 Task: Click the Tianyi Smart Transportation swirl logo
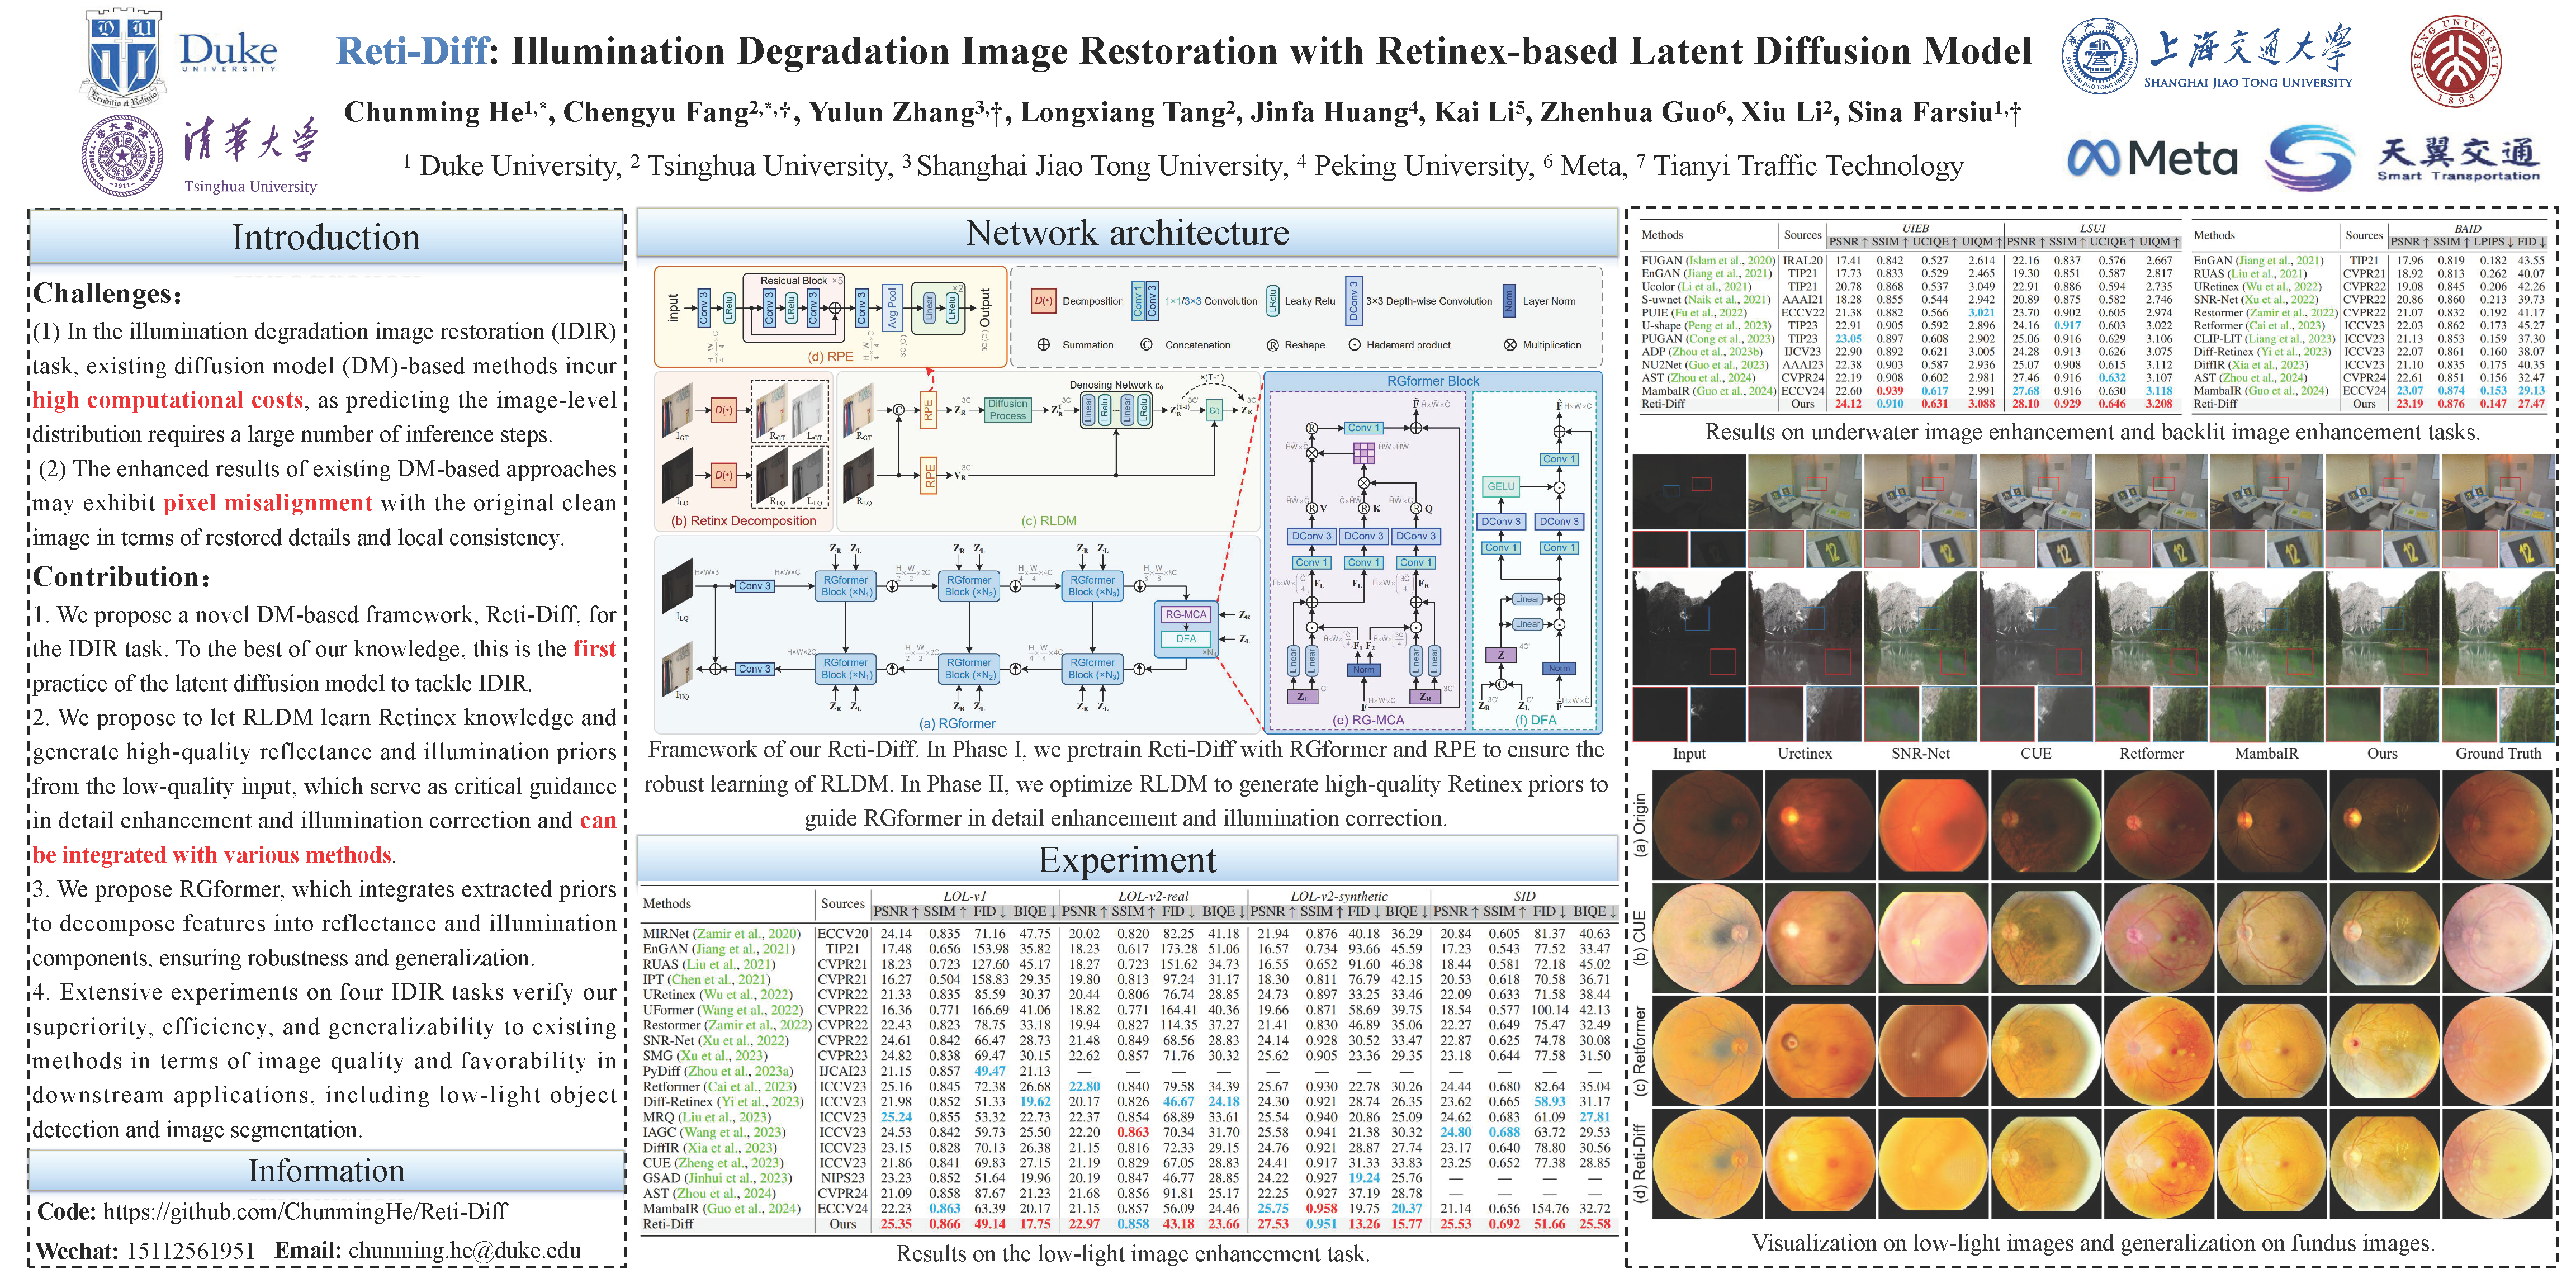(2311, 159)
